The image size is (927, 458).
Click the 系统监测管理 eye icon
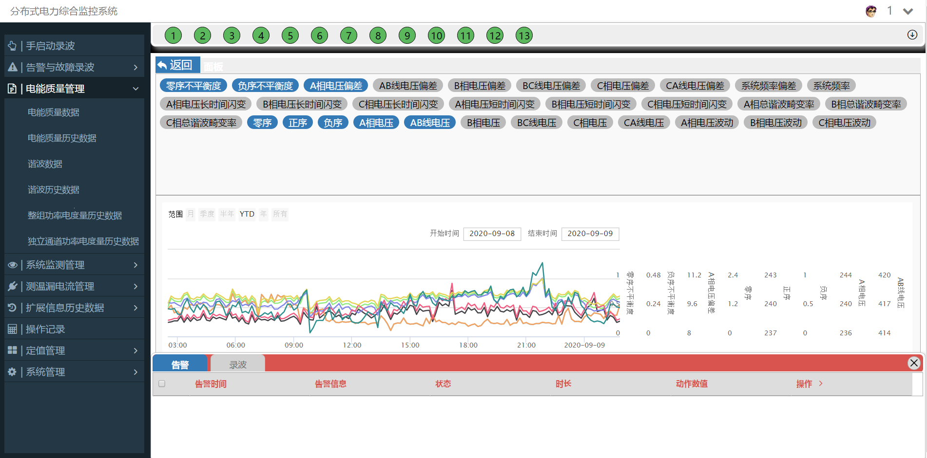coord(13,265)
